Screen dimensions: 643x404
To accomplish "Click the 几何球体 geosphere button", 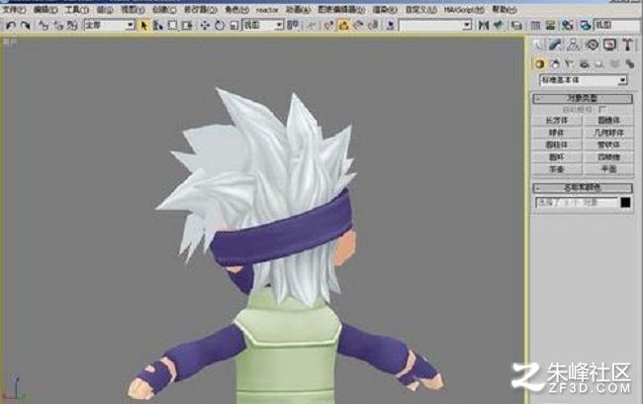I will point(608,133).
